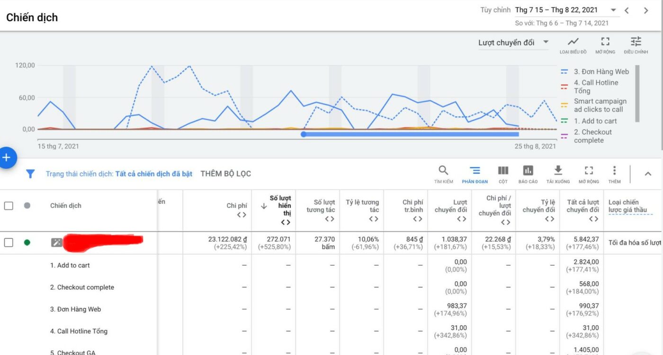Click the 4. Call Hotline Tổng row label
This screenshot has width=663, height=355.
(x=79, y=331)
